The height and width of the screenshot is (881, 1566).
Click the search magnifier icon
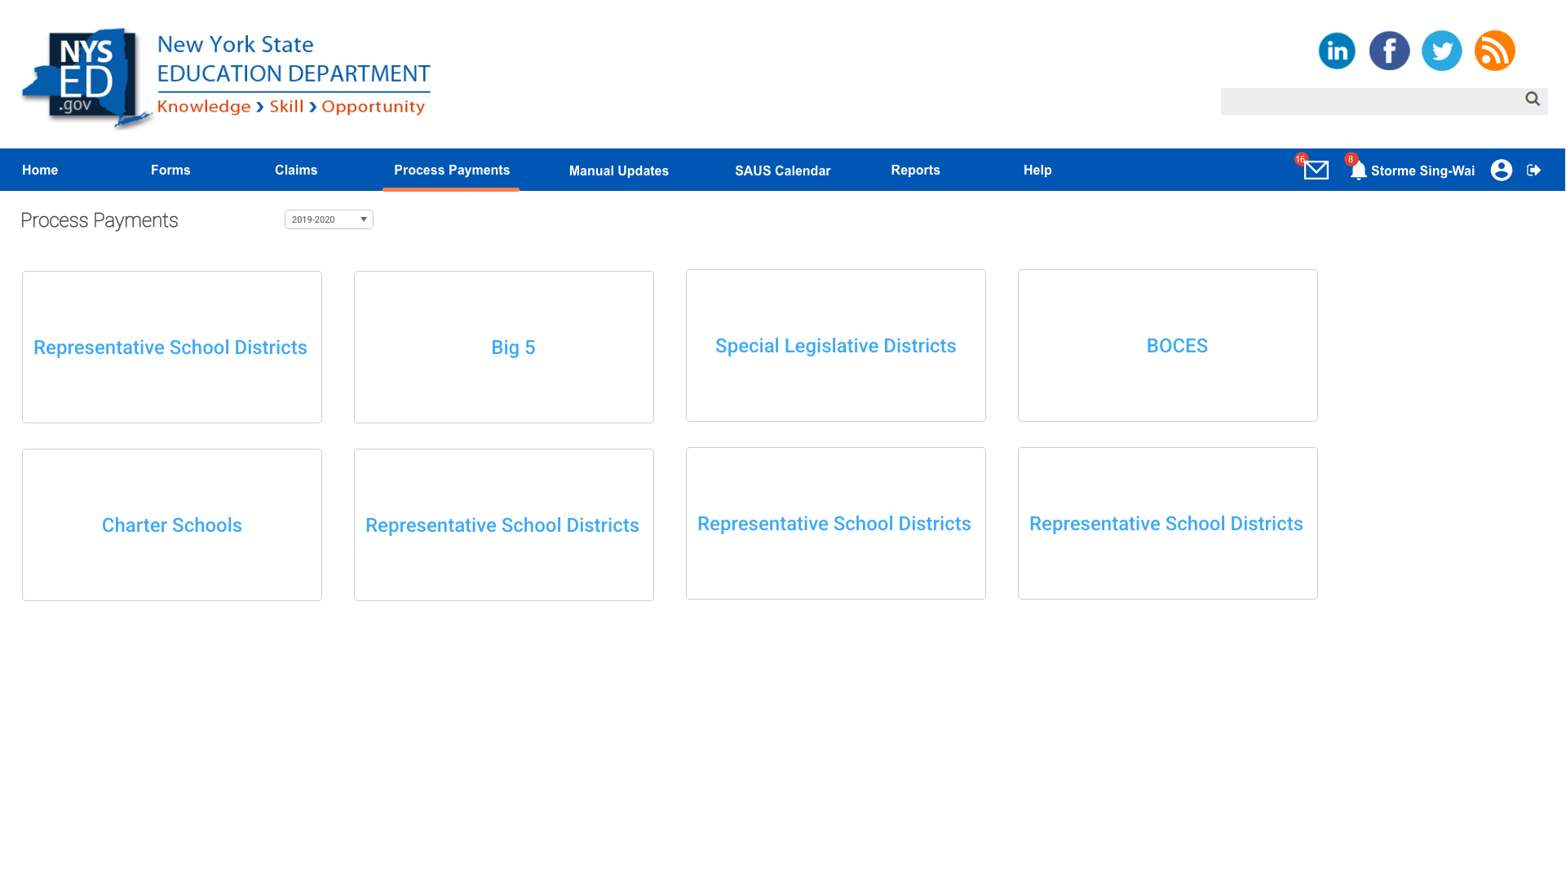[1532, 99]
